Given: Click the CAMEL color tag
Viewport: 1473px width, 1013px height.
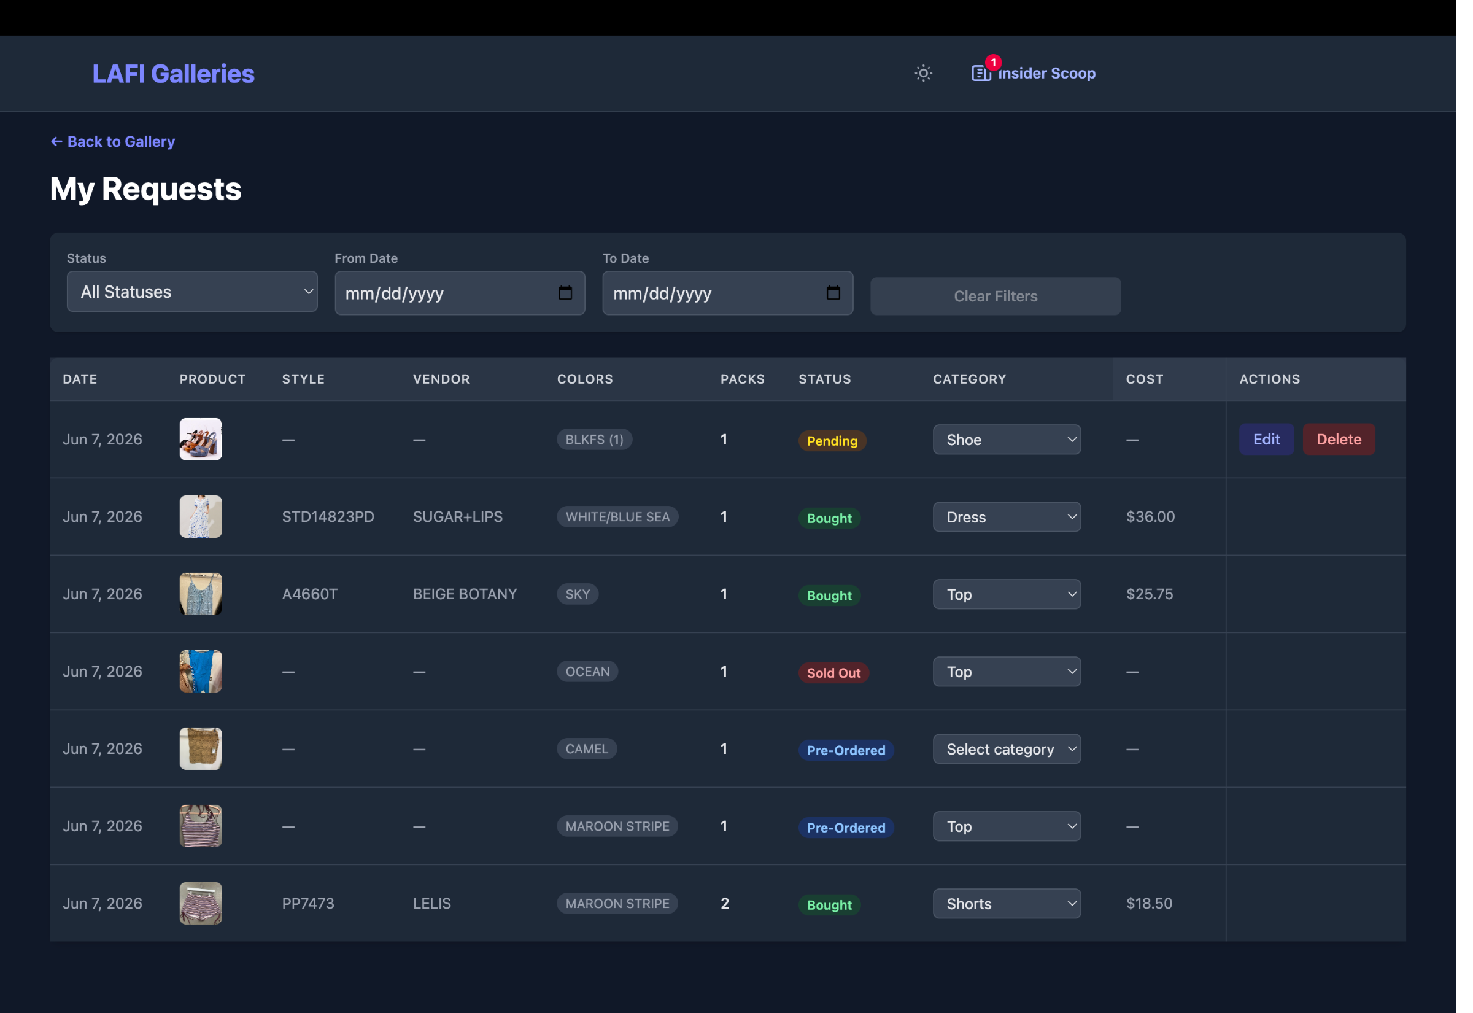Looking at the screenshot, I should (x=587, y=750).
